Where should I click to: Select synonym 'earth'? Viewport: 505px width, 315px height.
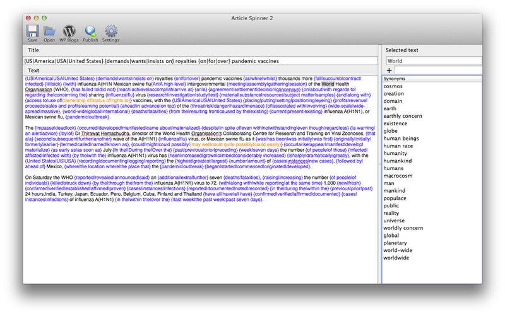tap(389, 108)
